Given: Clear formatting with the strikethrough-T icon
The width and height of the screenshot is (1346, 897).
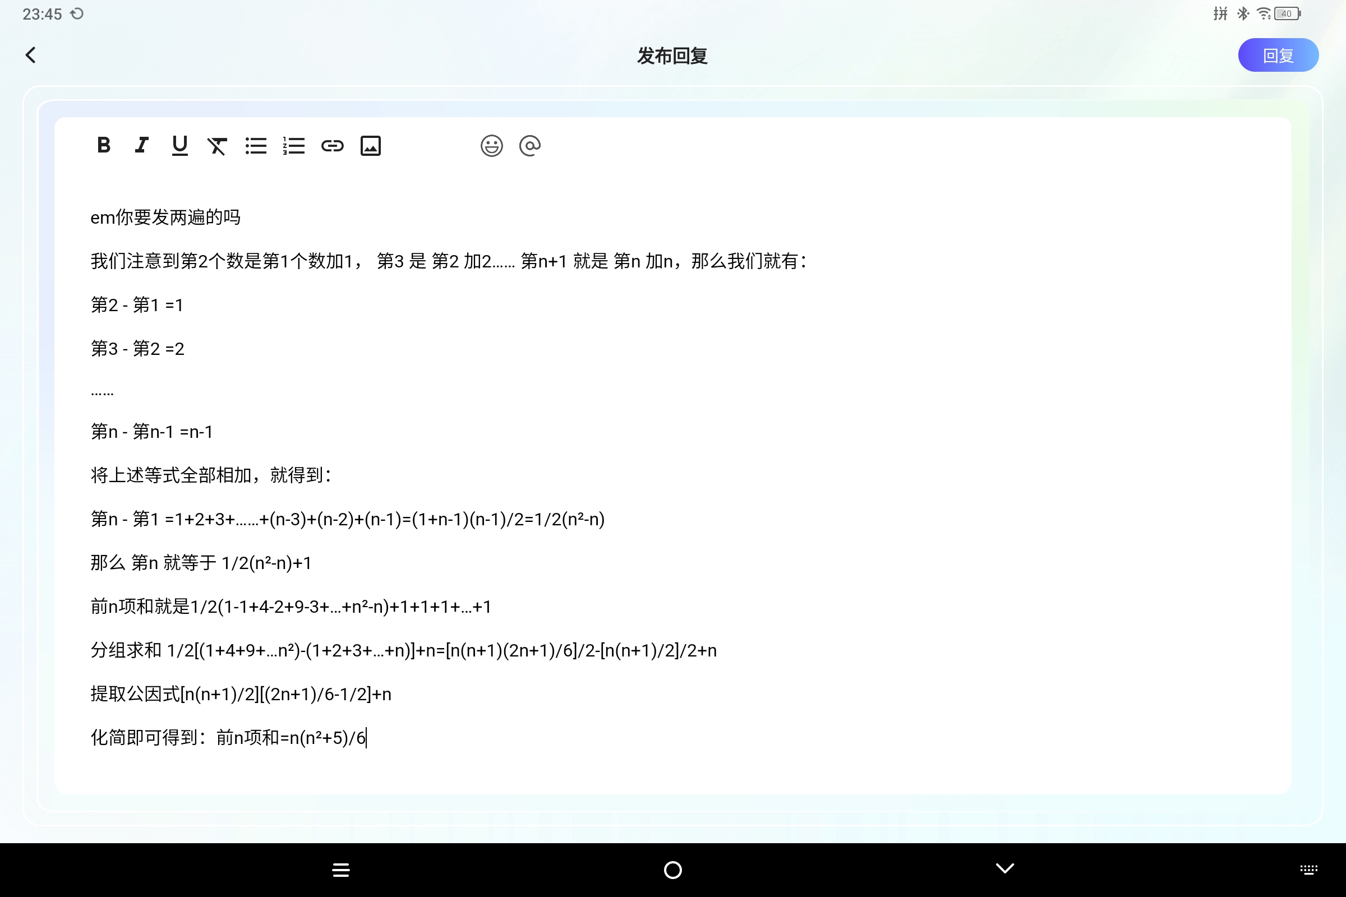Looking at the screenshot, I should coord(218,146).
